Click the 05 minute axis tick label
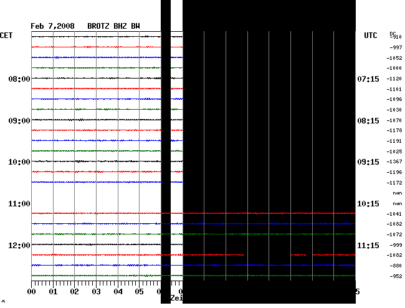The width and height of the screenshot is (405, 308). point(139,291)
